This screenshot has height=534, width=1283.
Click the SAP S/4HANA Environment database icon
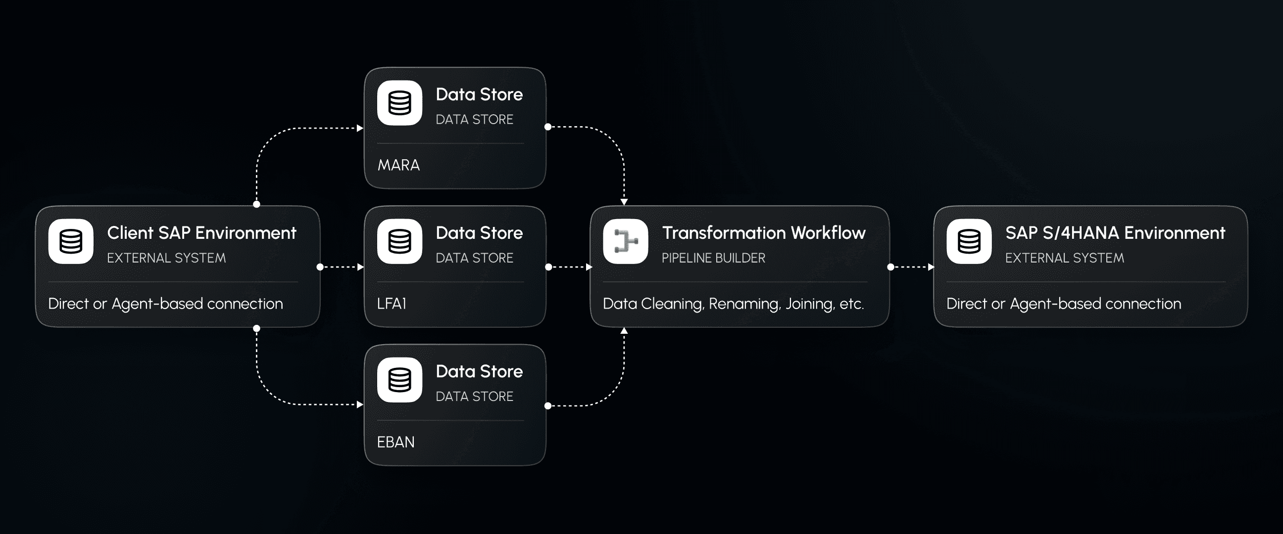(969, 241)
